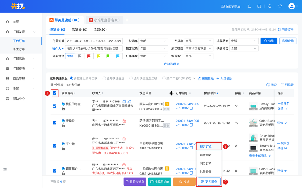This screenshot has height=188, width=302.
Task: Uncheck the 桃拉的淘宝 order row checkbox
Action: [x=54, y=106]
